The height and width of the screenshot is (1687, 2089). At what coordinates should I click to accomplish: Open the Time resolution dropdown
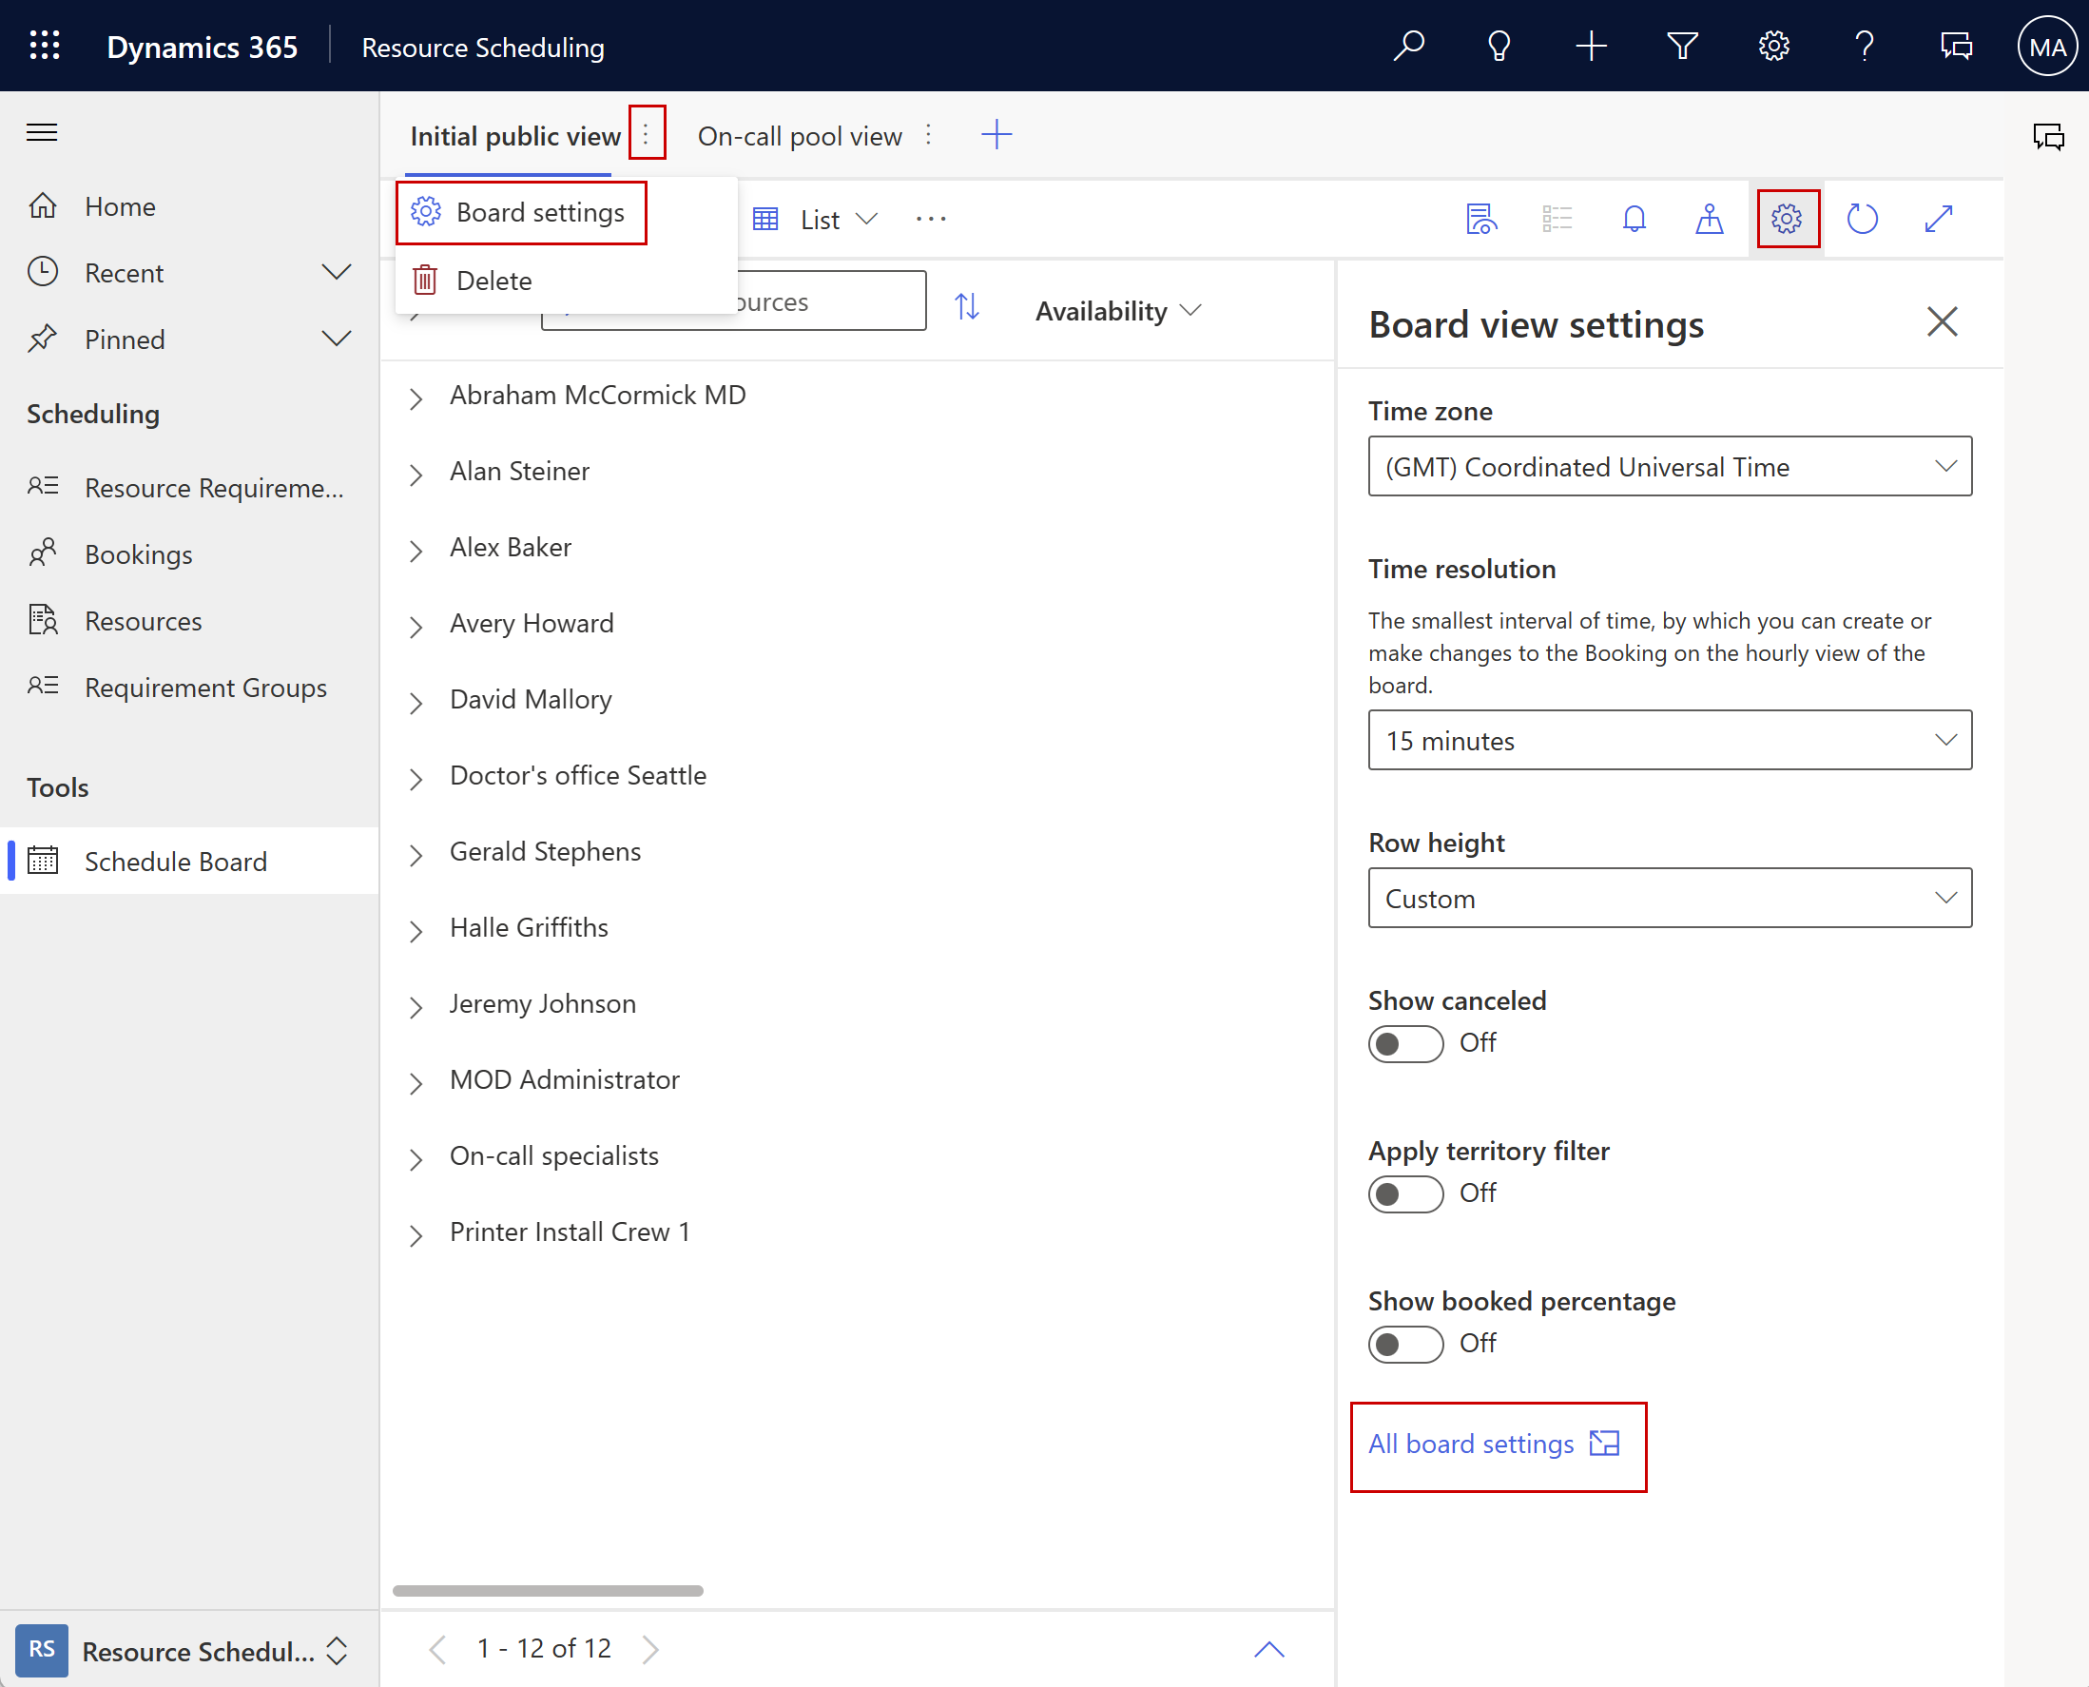1668,740
